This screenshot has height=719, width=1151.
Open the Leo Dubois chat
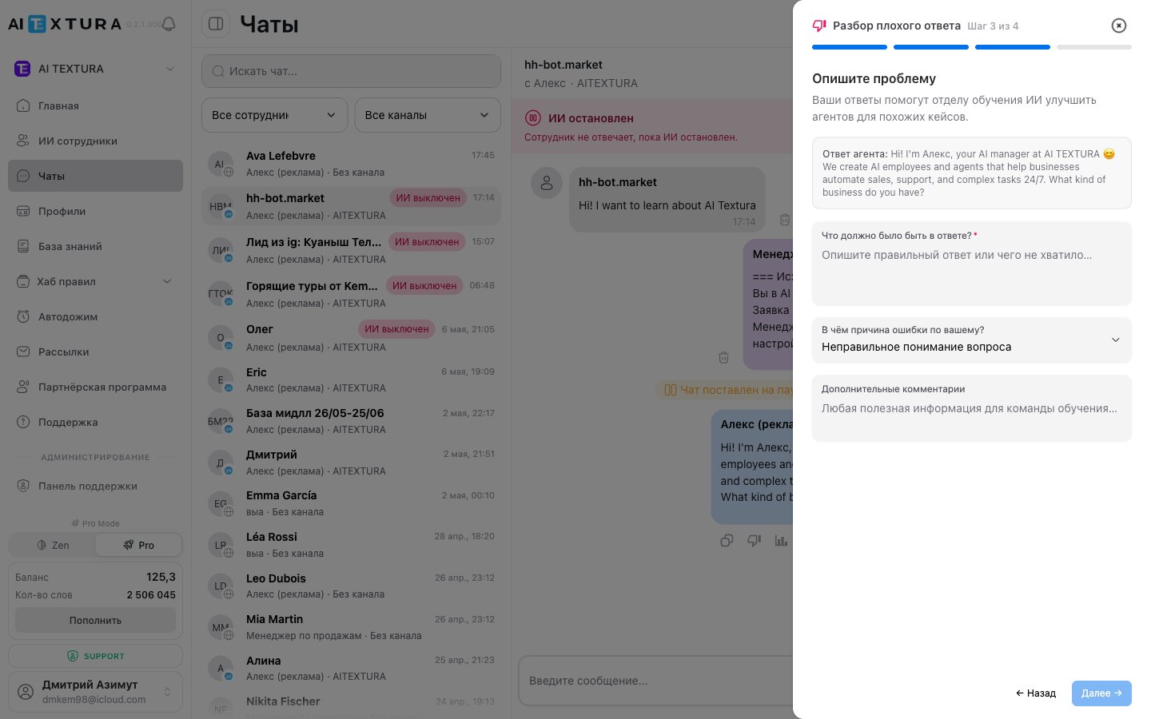[351, 586]
